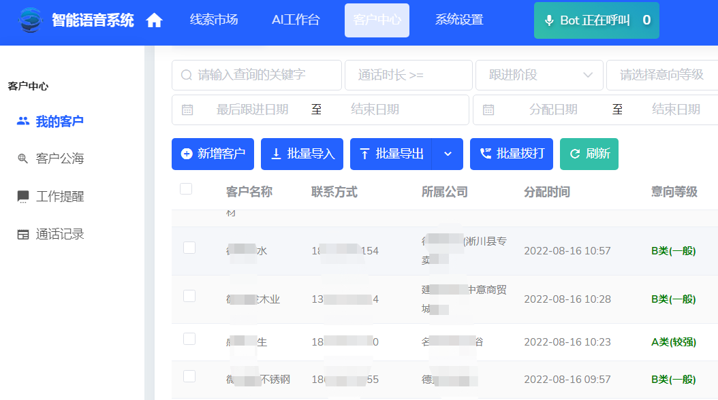
Task: Select the home icon in the top navigation
Action: click(154, 20)
